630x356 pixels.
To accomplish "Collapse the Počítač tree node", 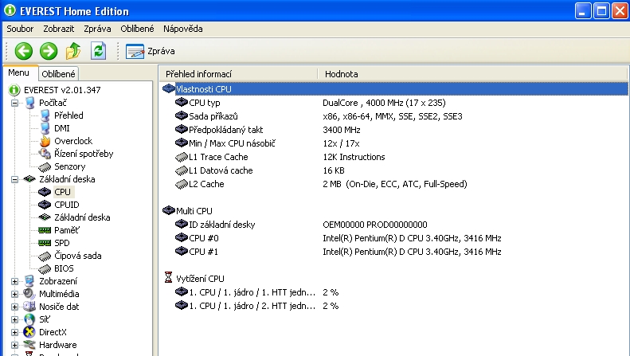I will 15,103.
